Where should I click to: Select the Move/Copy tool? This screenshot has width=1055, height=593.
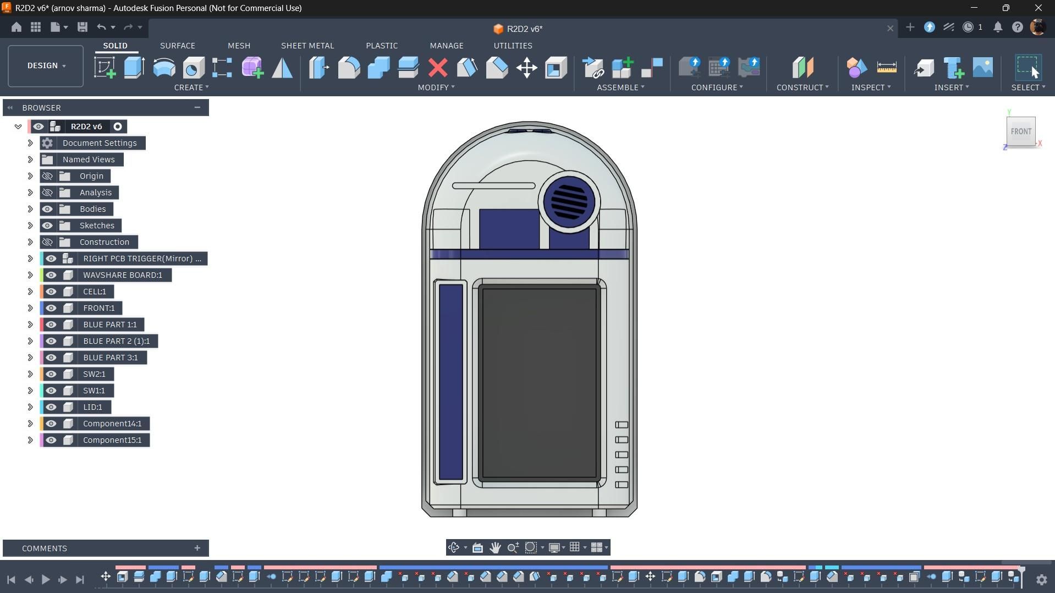click(x=526, y=68)
